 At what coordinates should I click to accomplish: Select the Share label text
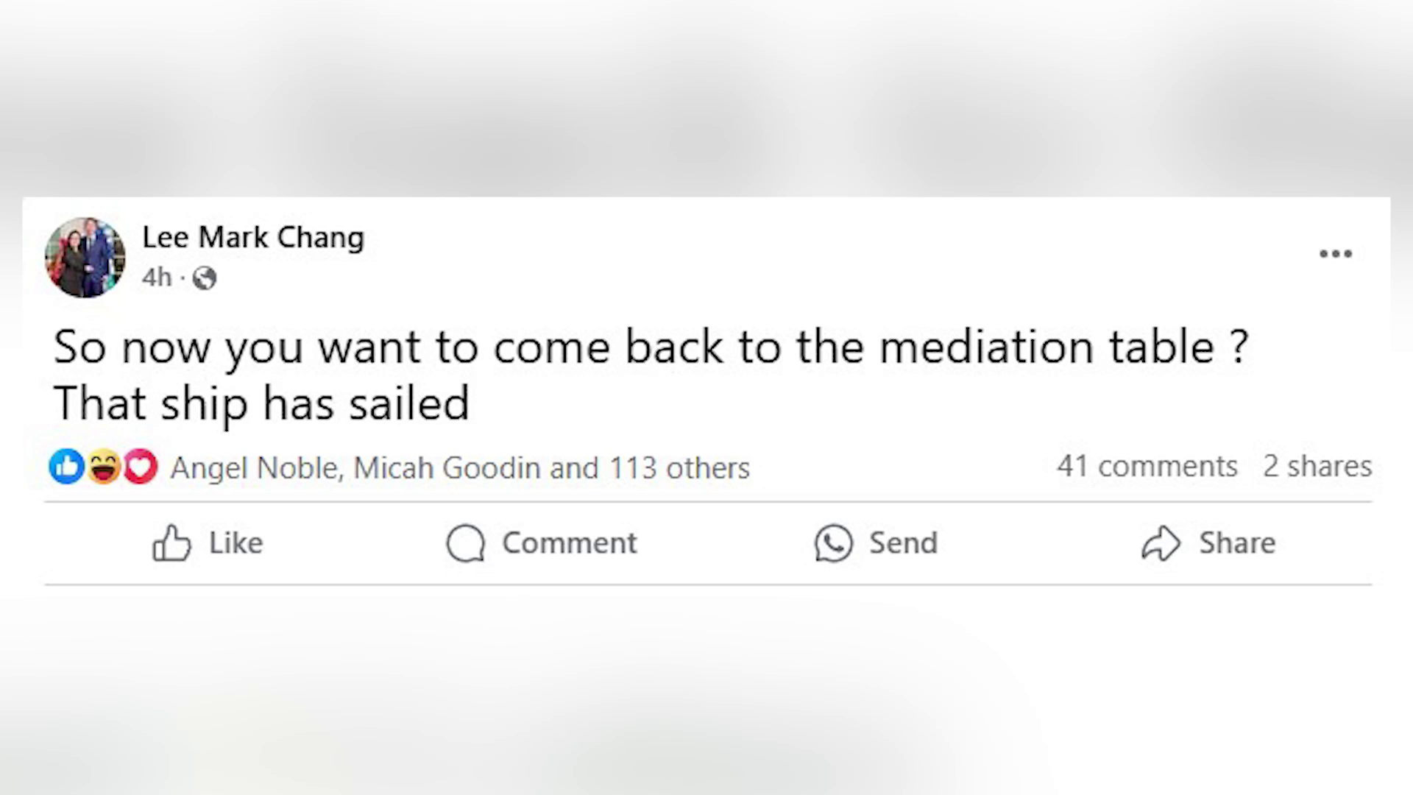point(1237,543)
